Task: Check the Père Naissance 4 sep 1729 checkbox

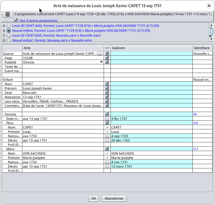Action: click(x=107, y=136)
